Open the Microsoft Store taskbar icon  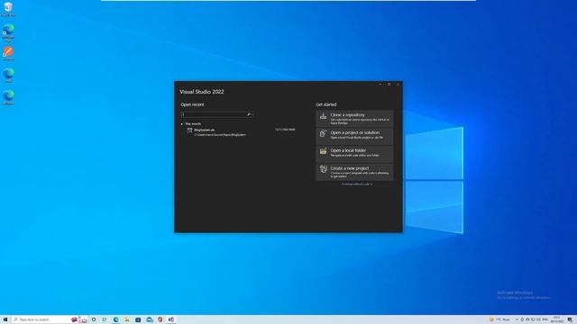click(x=138, y=319)
